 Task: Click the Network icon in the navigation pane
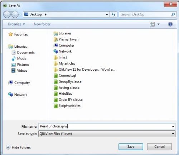pos(10,94)
